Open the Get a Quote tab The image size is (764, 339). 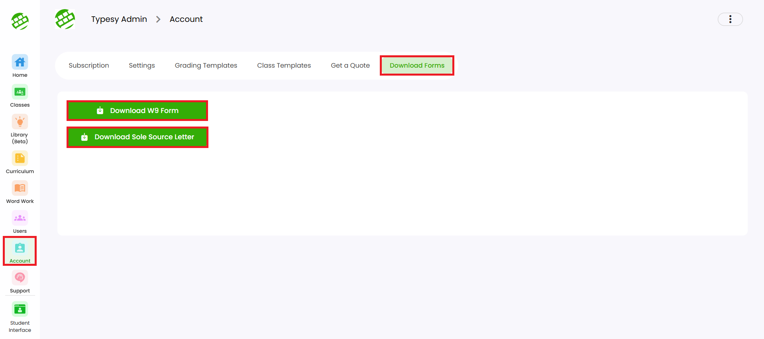(x=350, y=65)
